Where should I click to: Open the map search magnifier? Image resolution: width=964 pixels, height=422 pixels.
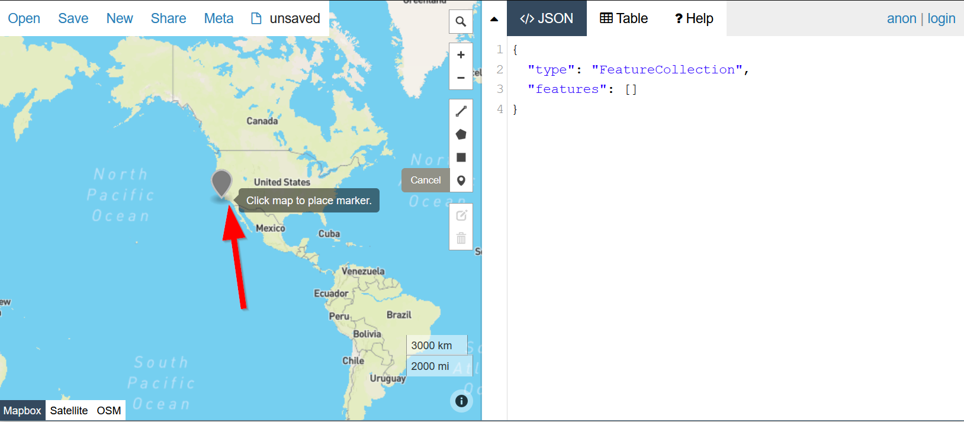click(461, 22)
